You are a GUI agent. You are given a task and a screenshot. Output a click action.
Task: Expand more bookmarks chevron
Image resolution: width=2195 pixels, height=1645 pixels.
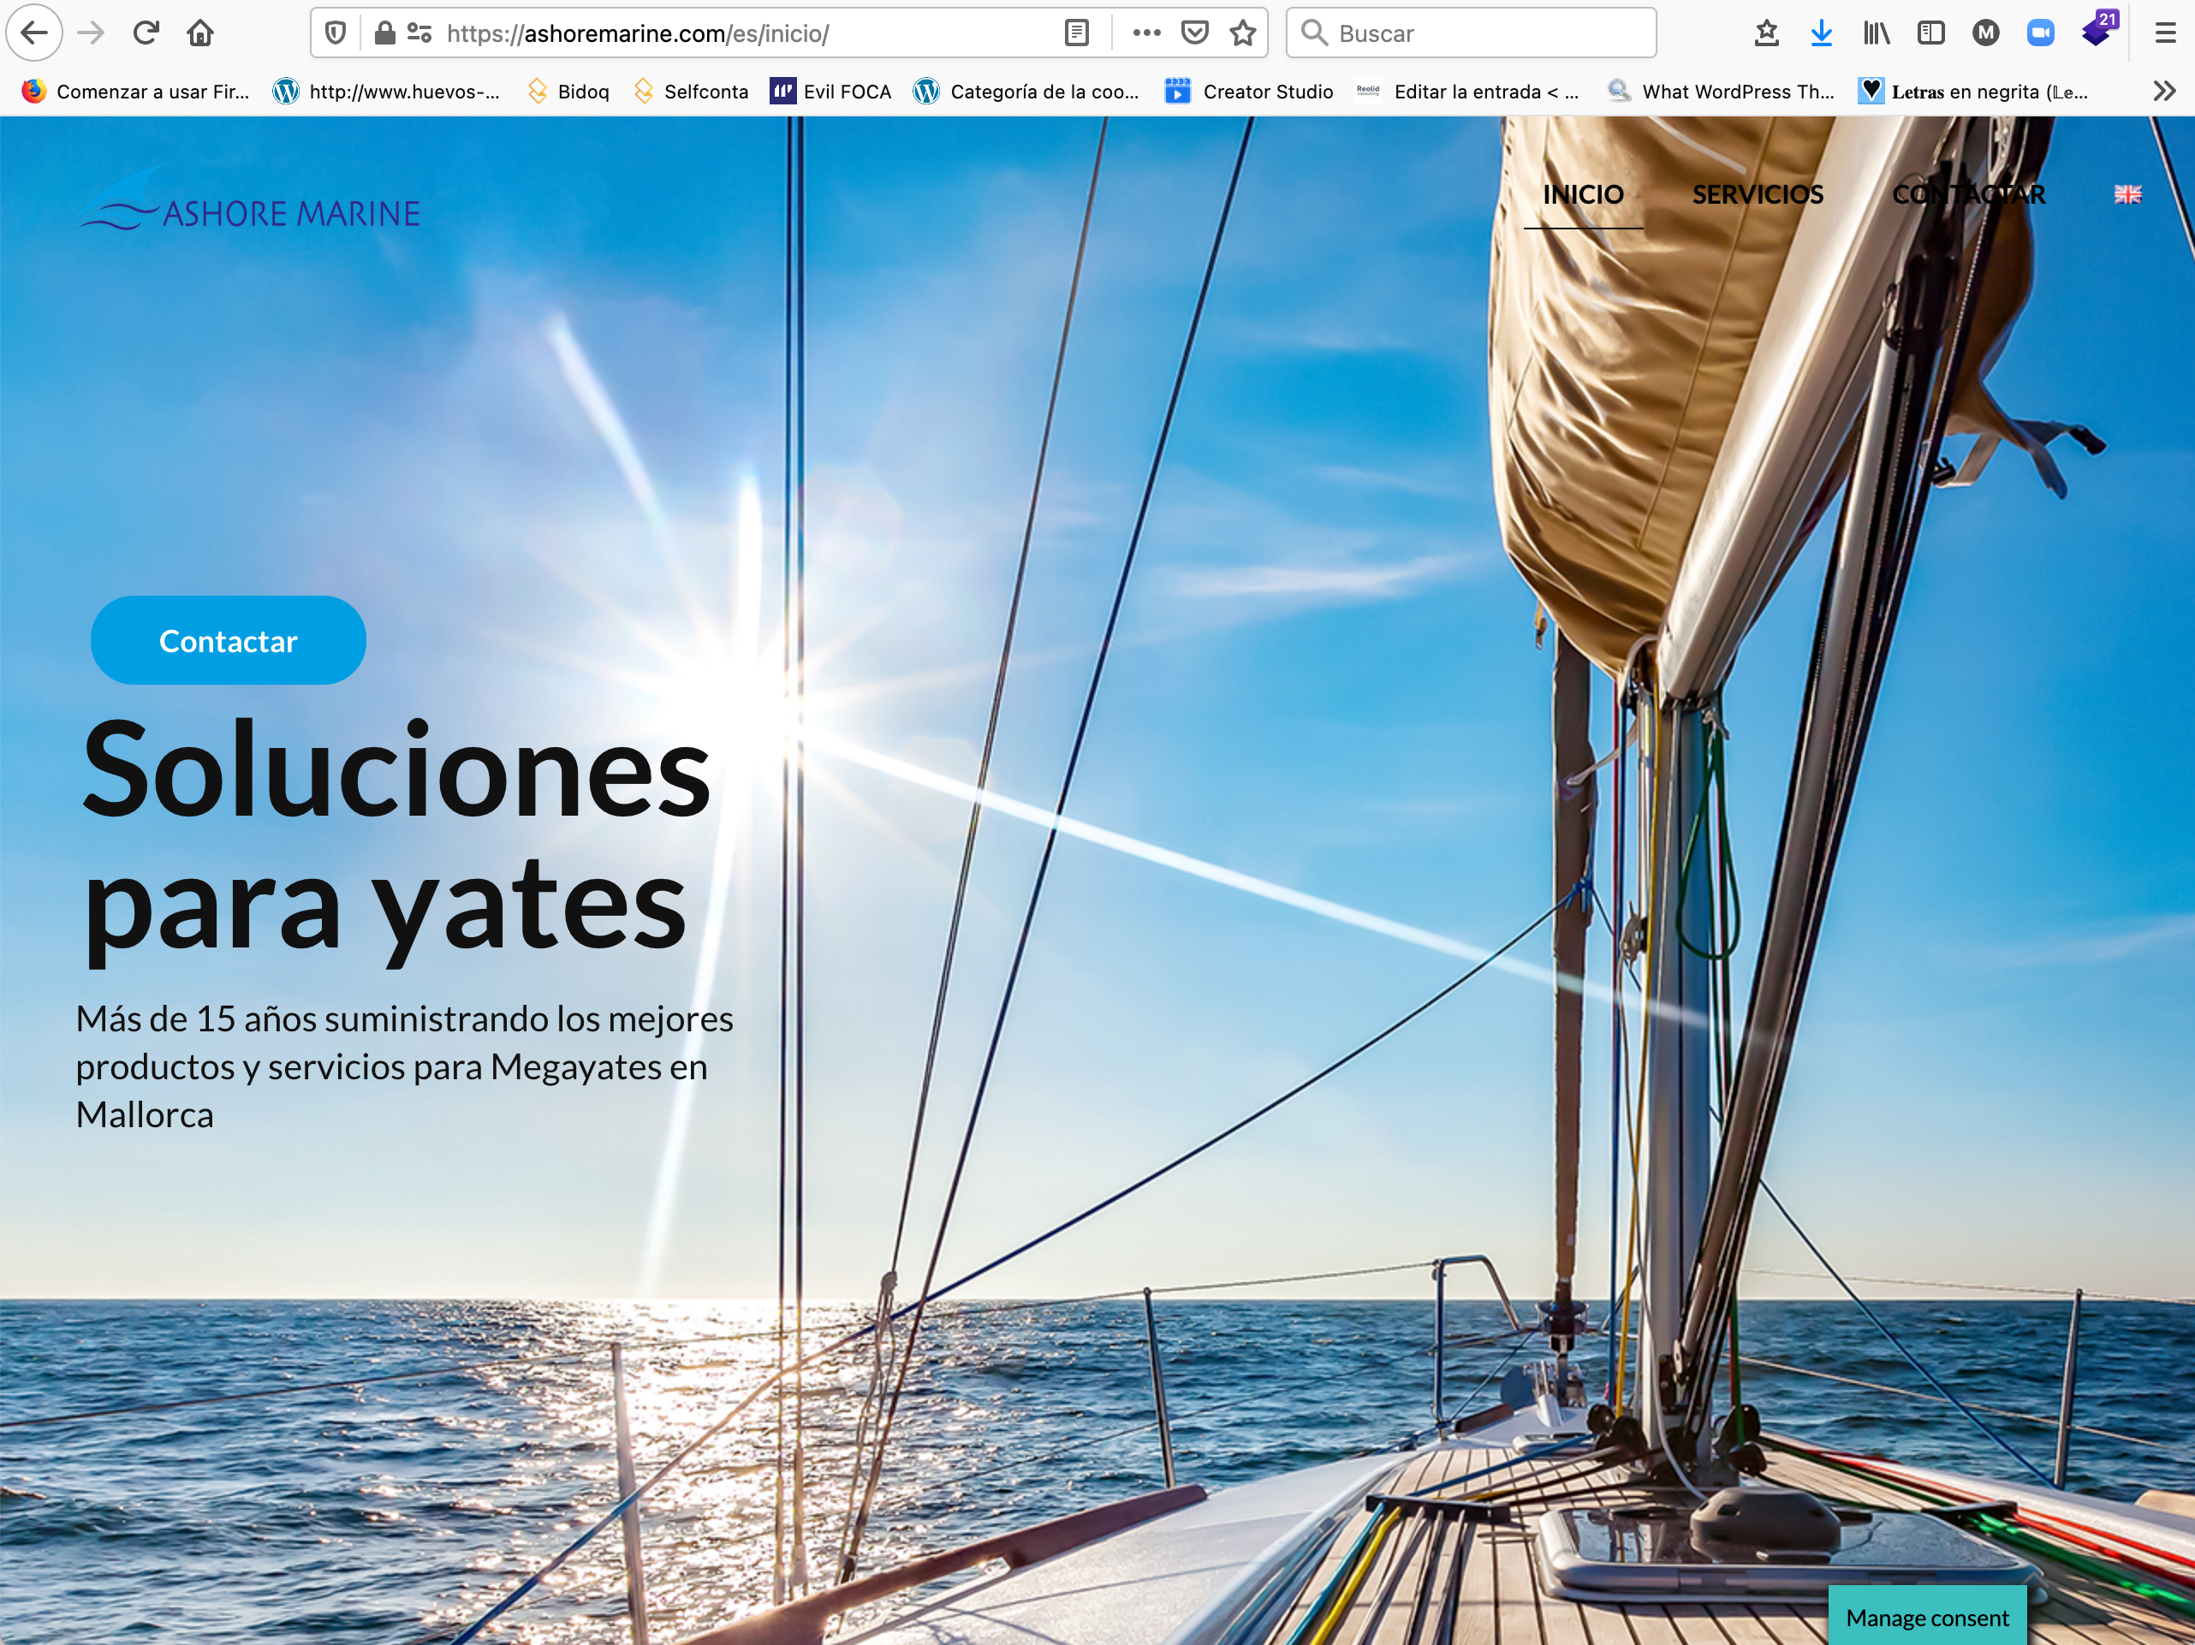pos(2164,92)
